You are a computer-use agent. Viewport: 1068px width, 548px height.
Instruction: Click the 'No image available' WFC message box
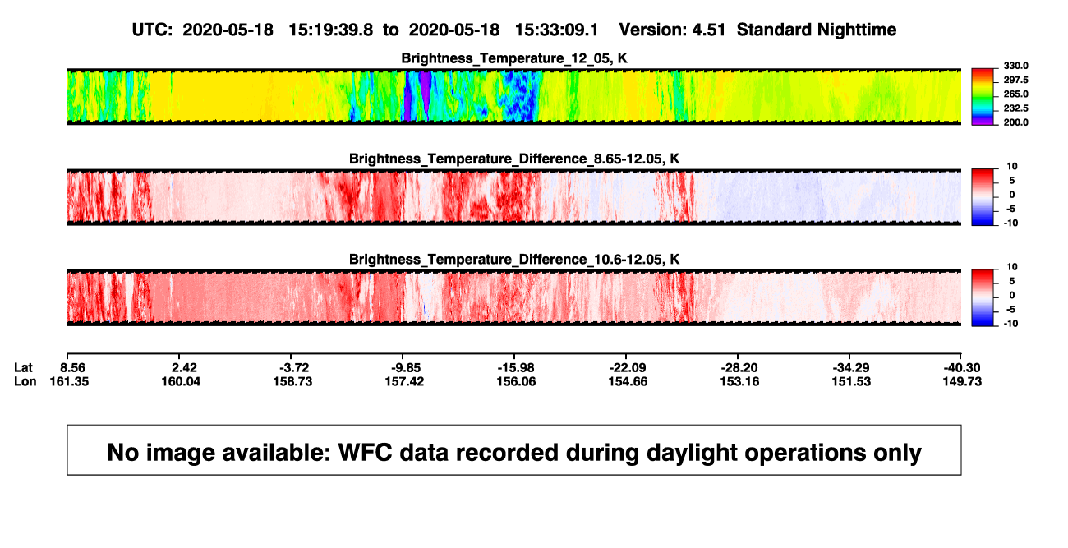(514, 449)
